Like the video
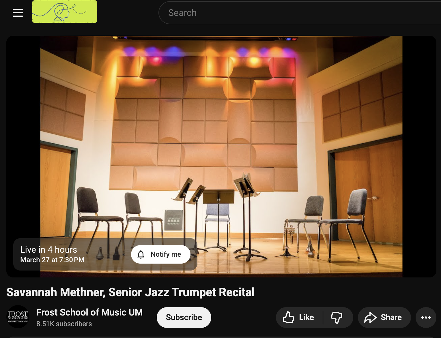Image resolution: width=441 pixels, height=338 pixels. tap(299, 318)
